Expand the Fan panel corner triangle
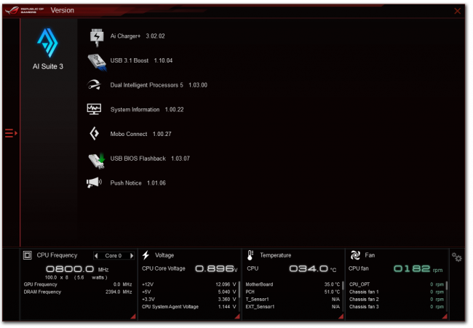Viewport: 473px width, 328px height. pos(445,316)
